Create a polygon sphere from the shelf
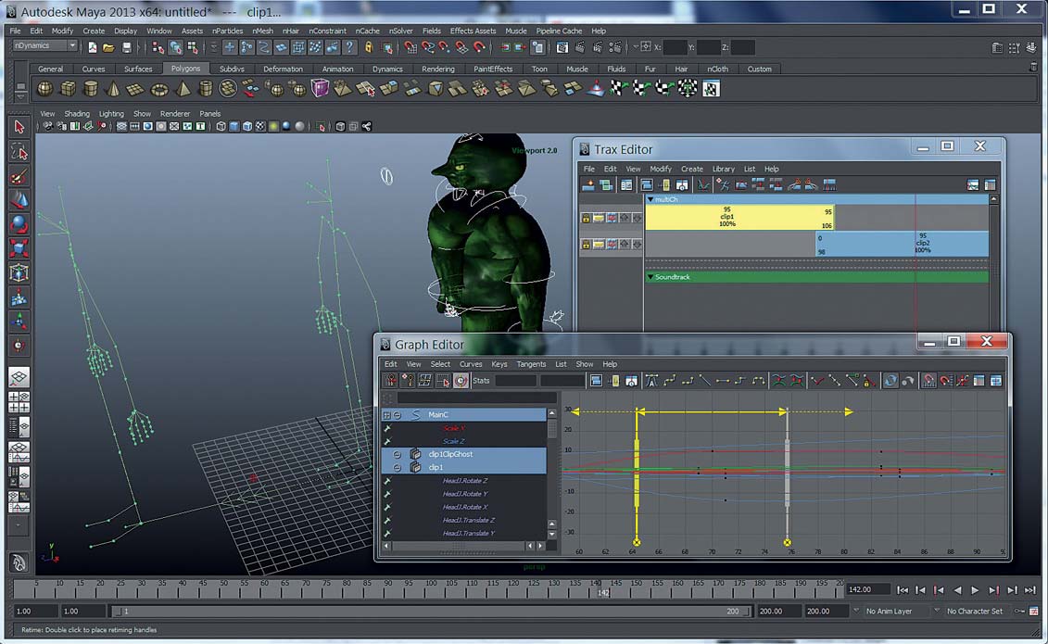This screenshot has height=644, width=1048. point(44,88)
